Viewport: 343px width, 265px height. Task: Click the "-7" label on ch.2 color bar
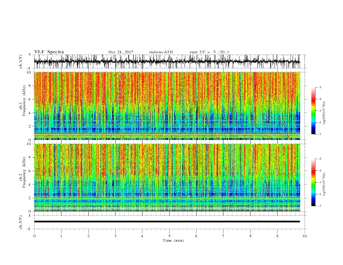[320, 206]
